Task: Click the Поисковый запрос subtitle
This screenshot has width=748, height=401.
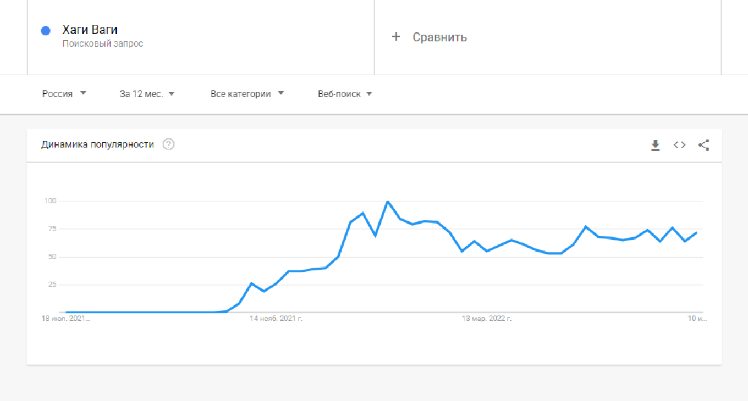Action: (103, 43)
